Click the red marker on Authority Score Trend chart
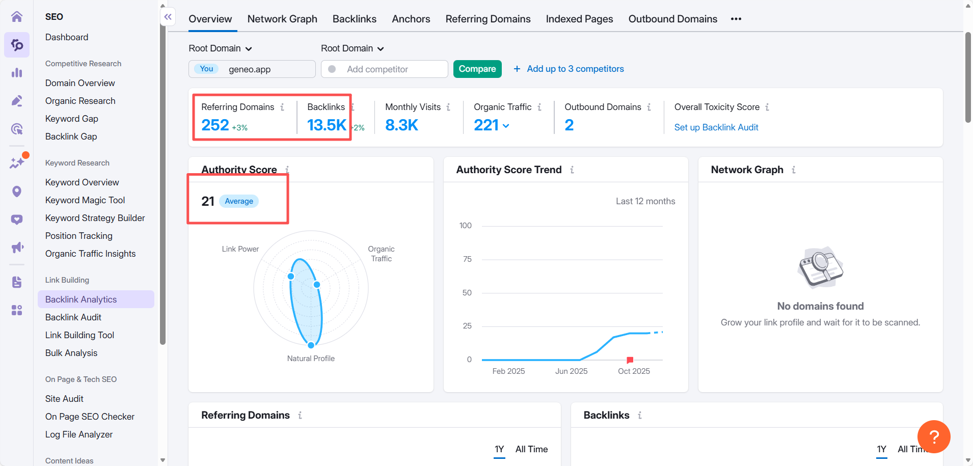 pyautogui.click(x=630, y=360)
